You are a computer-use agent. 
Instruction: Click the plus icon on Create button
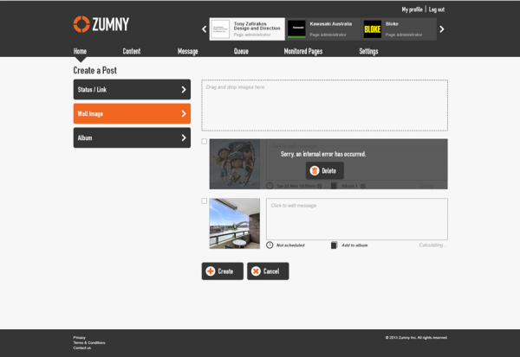coord(211,271)
